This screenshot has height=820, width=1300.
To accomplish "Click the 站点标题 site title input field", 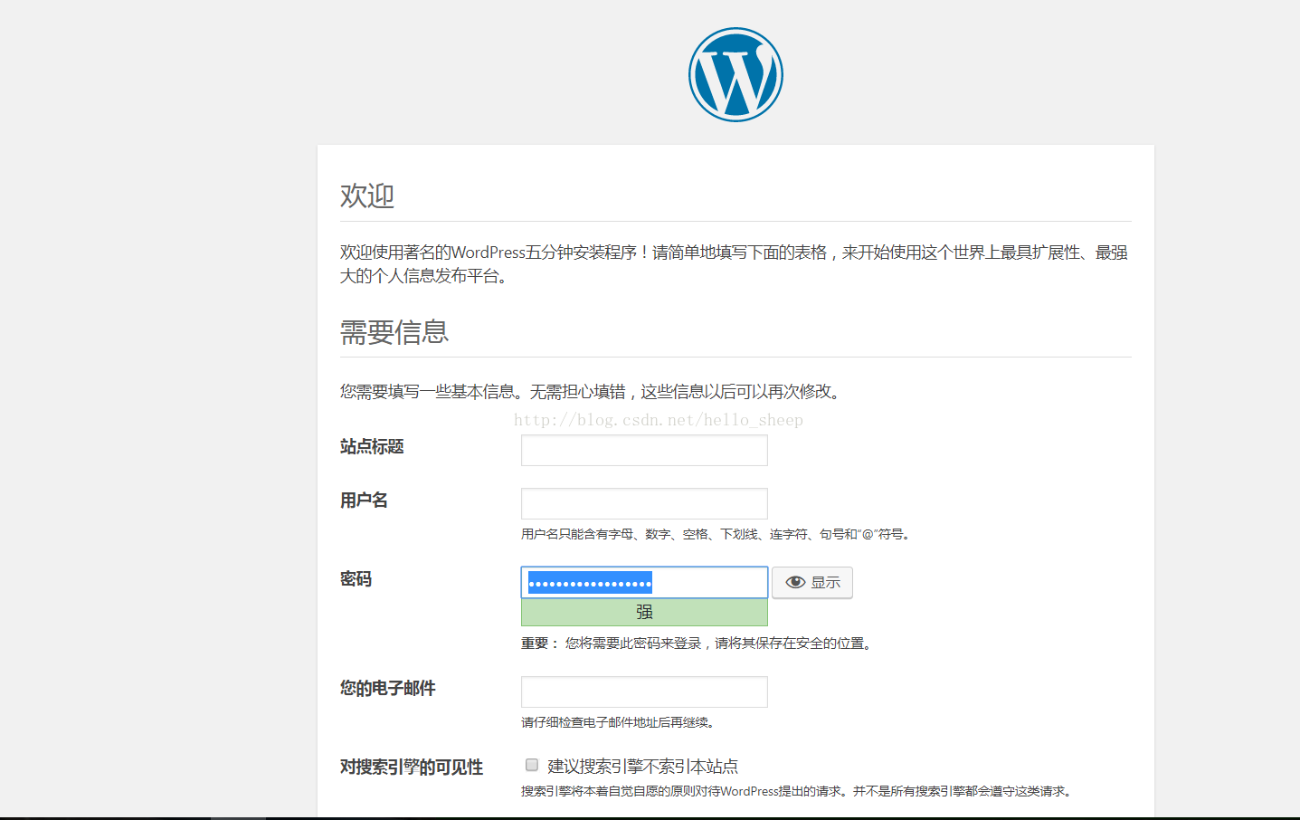I will pos(644,450).
